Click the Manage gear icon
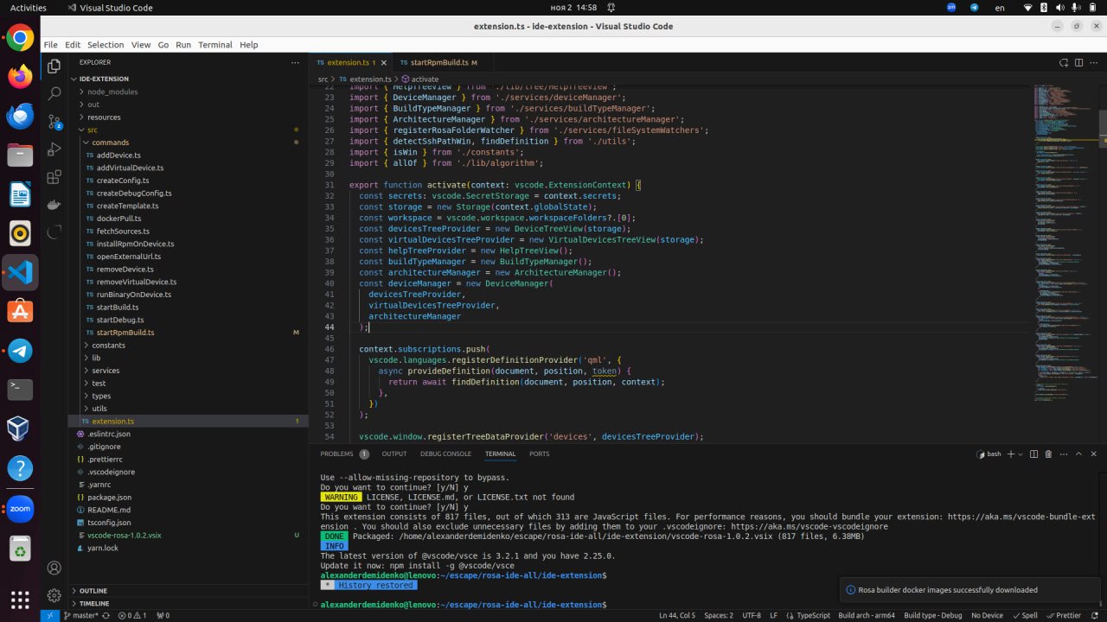This screenshot has height=622, width=1107. (54, 595)
